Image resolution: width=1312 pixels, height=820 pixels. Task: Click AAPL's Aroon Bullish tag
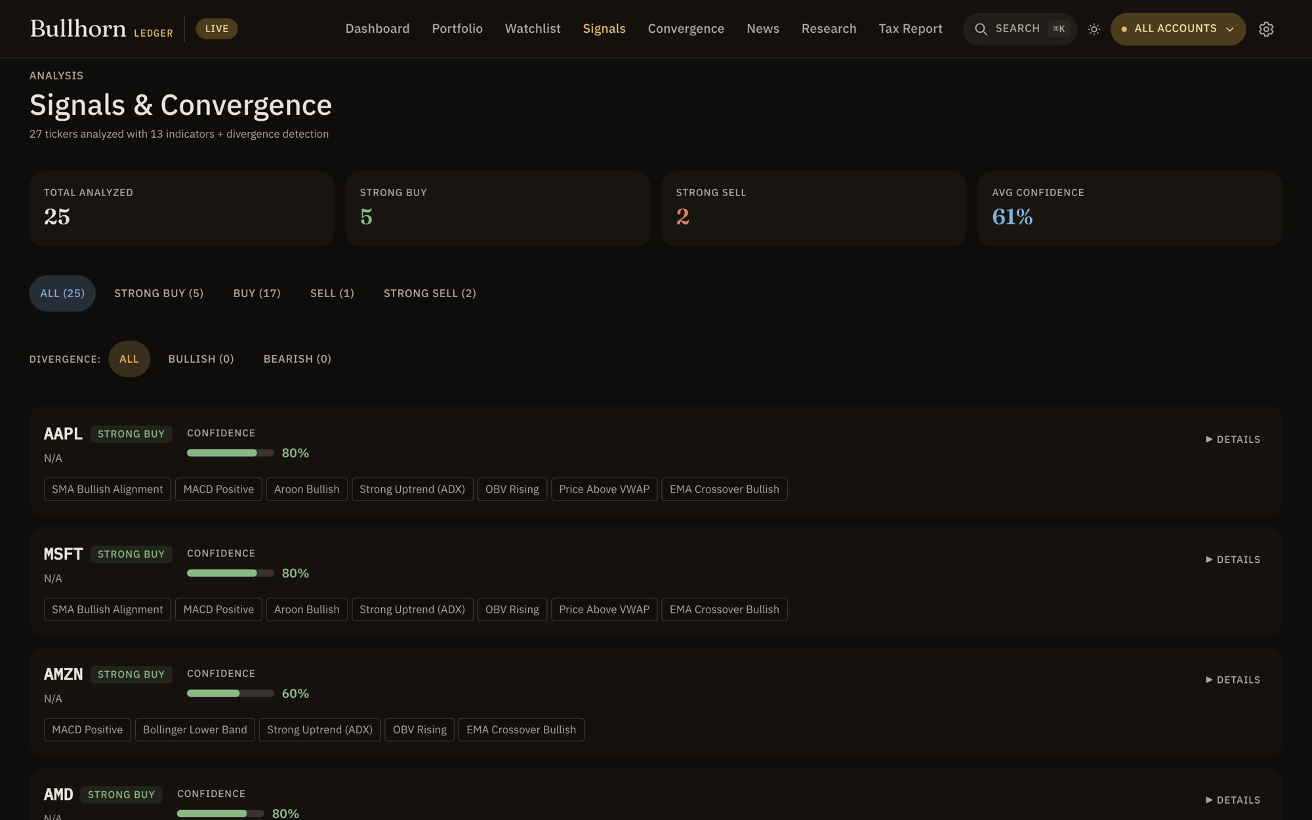[307, 489]
